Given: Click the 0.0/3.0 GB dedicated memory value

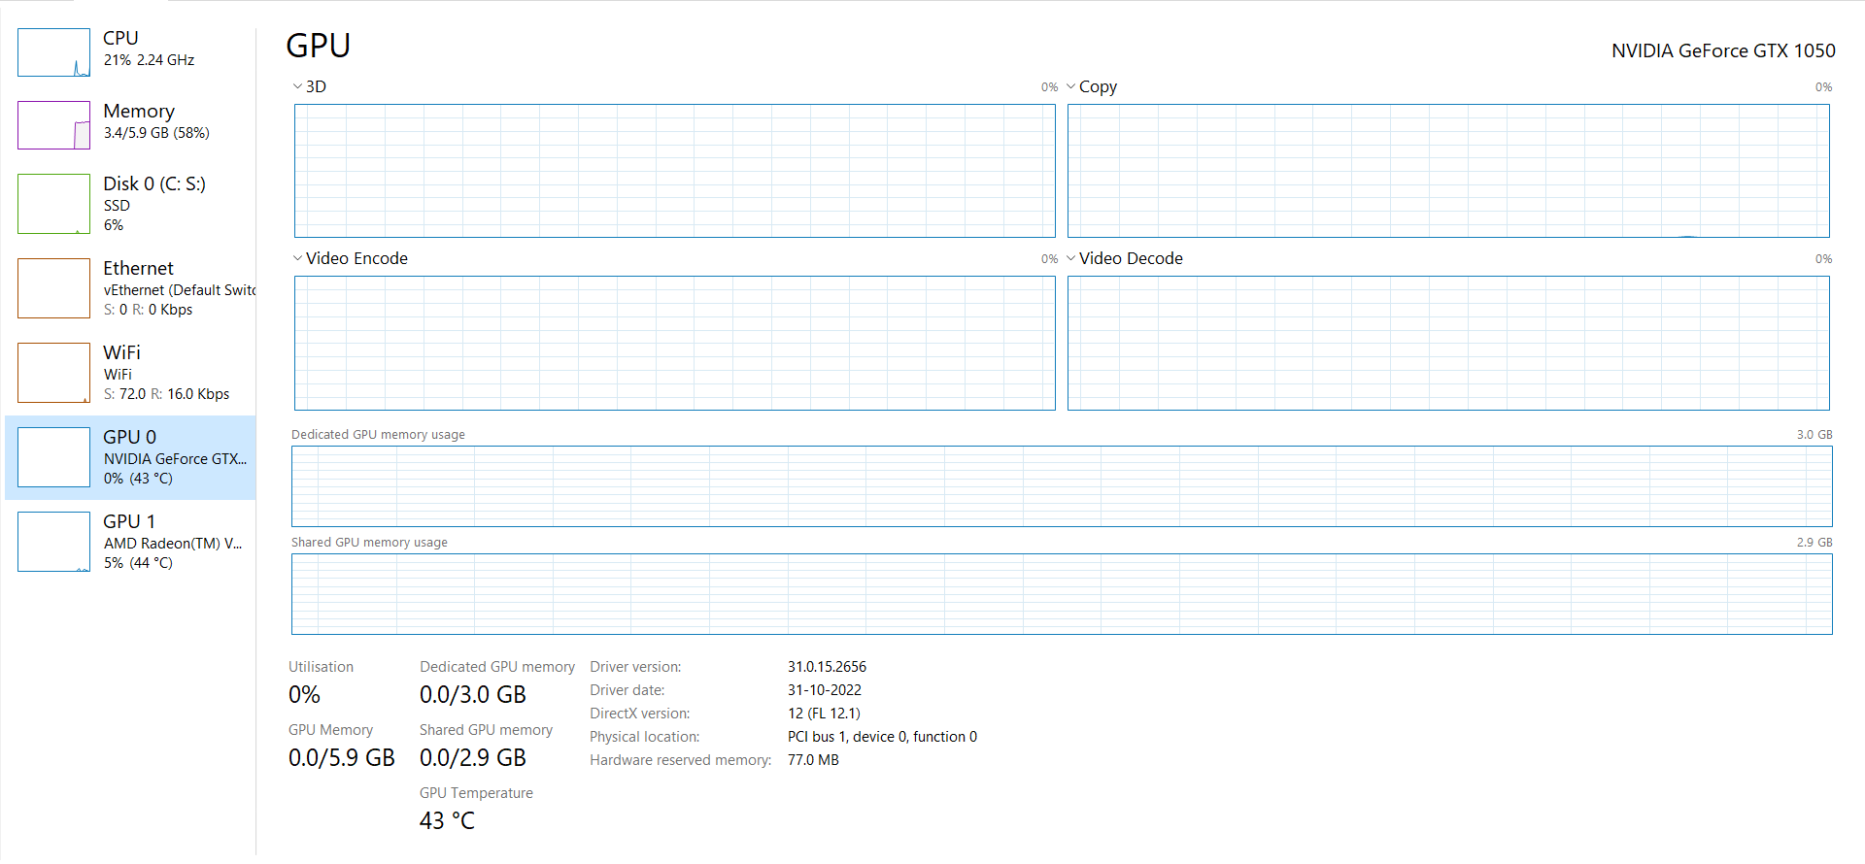Looking at the screenshot, I should [x=473, y=695].
